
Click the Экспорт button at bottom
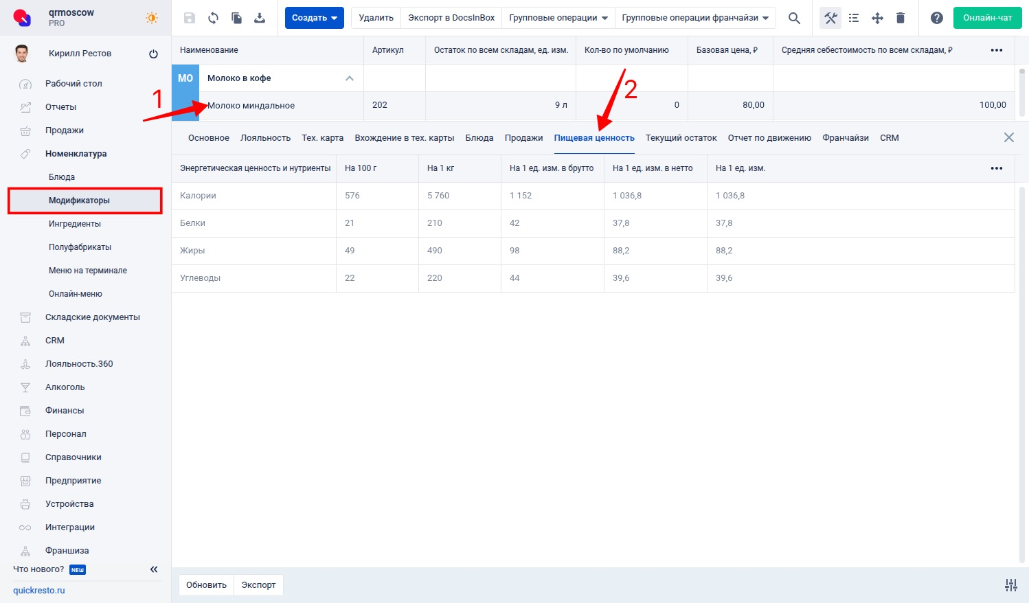pyautogui.click(x=258, y=585)
